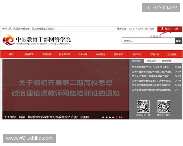Click the main banner slide image

click(x=66, y=85)
